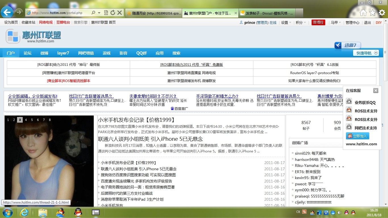
Task: Click the red DIY link
Action: [x=379, y=23]
